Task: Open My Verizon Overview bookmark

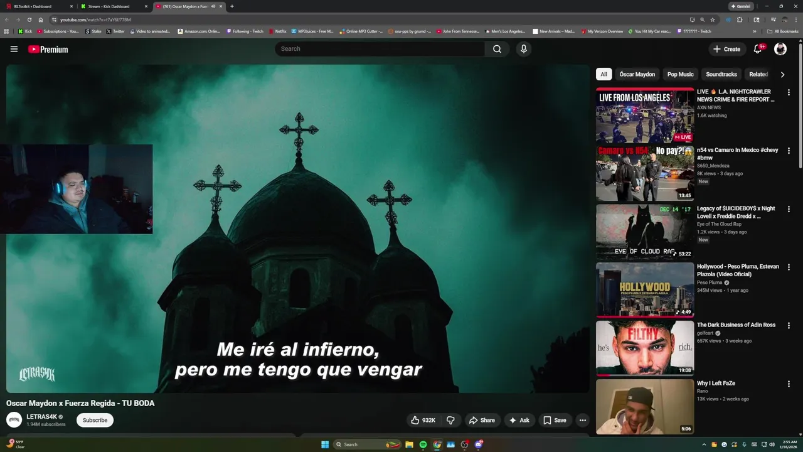Action: coord(602,31)
